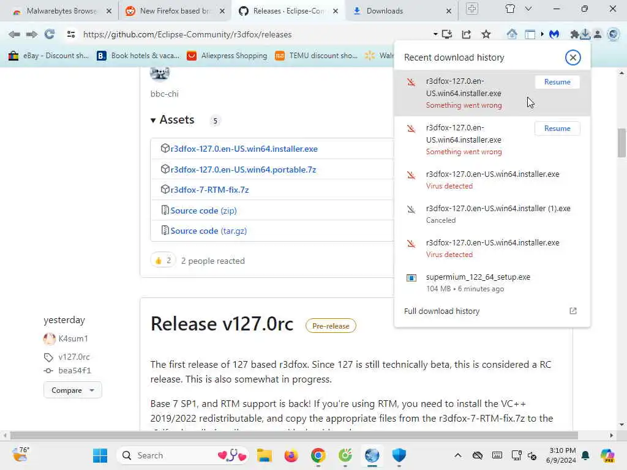The image size is (627, 470).
Task: Open eBay Discount bookmark
Action: (x=48, y=56)
